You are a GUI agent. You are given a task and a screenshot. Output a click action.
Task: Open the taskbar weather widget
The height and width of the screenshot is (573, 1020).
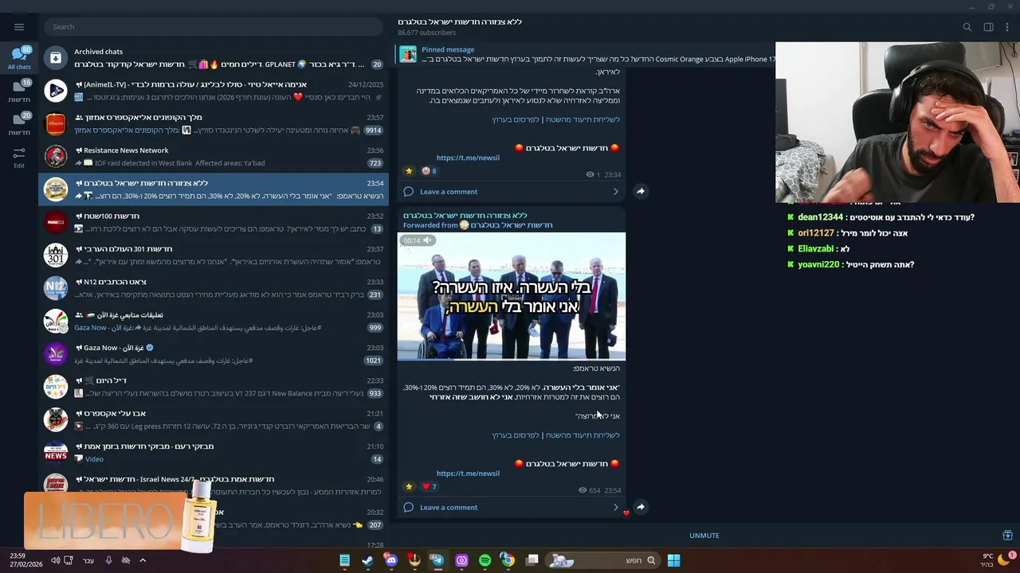(994, 560)
